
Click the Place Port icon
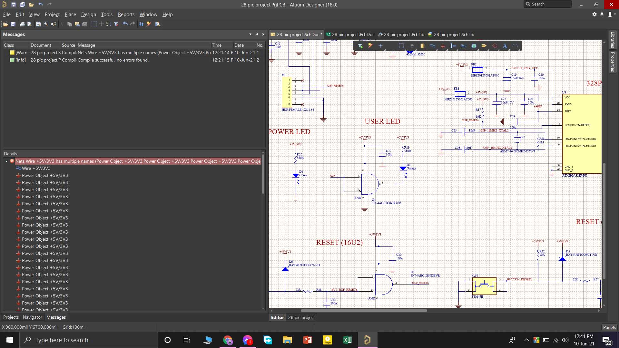(x=484, y=46)
